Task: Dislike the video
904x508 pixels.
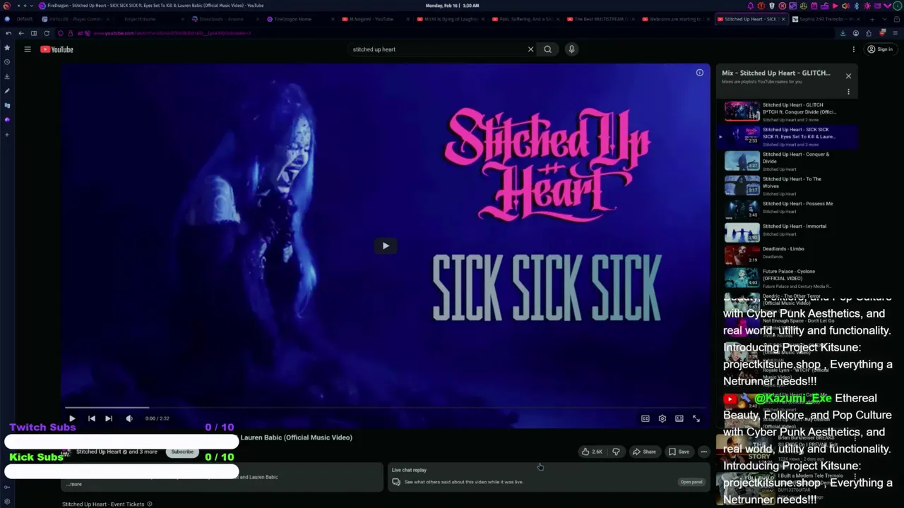Action: coord(616,452)
